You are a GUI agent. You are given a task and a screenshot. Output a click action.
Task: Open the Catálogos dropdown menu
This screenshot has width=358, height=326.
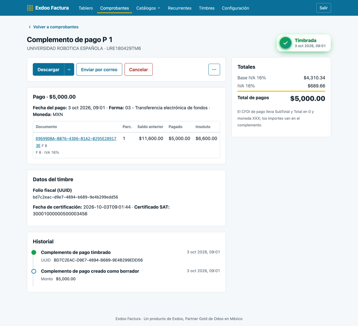(x=148, y=8)
